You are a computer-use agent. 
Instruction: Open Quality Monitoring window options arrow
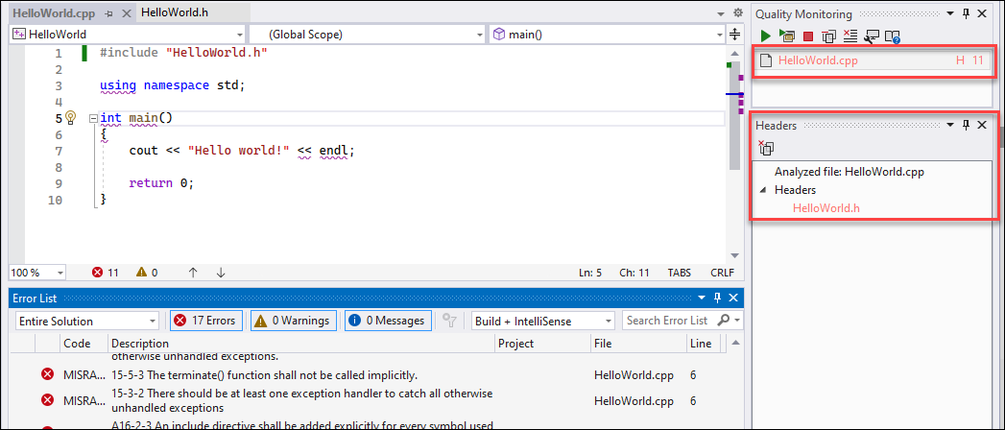click(952, 14)
